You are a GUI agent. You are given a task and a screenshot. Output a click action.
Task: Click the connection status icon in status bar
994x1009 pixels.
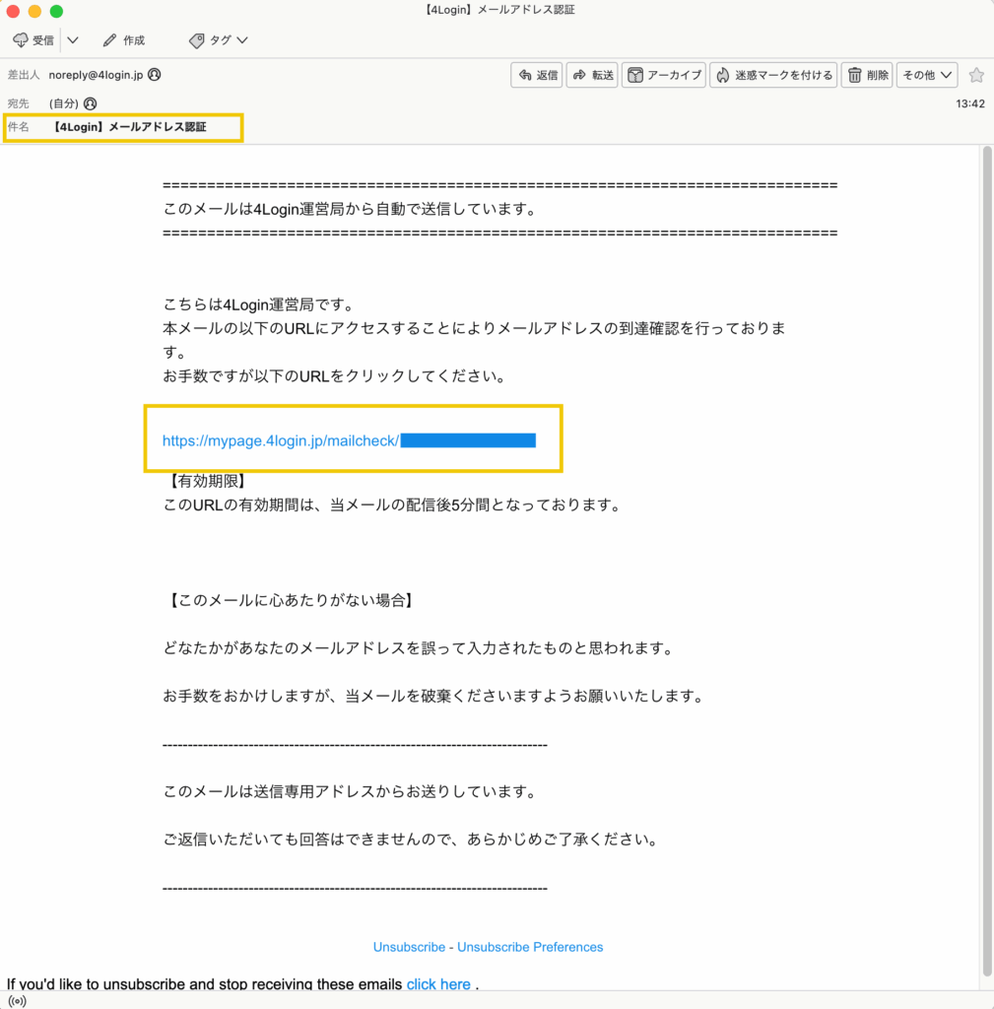18,1000
